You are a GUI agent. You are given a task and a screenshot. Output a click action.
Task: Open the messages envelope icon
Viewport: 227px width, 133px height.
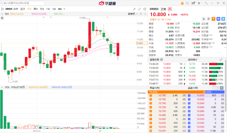point(193,3)
